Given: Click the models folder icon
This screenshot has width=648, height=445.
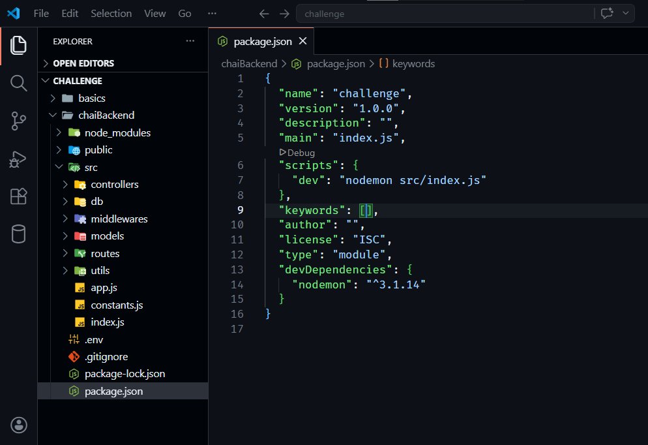Looking at the screenshot, I should 80,236.
